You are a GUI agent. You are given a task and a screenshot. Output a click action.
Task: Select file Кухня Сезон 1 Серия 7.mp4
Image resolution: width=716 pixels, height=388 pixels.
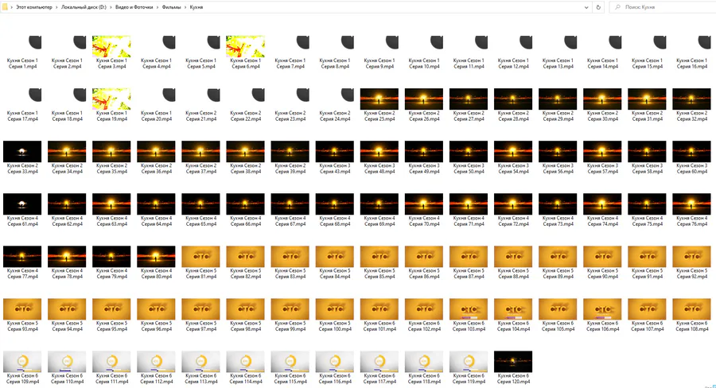(x=290, y=52)
